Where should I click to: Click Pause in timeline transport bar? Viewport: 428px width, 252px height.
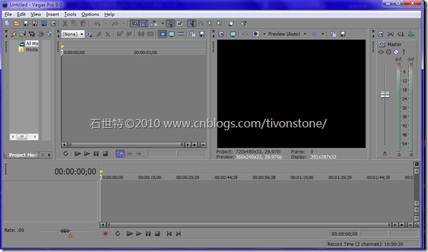pos(148,234)
